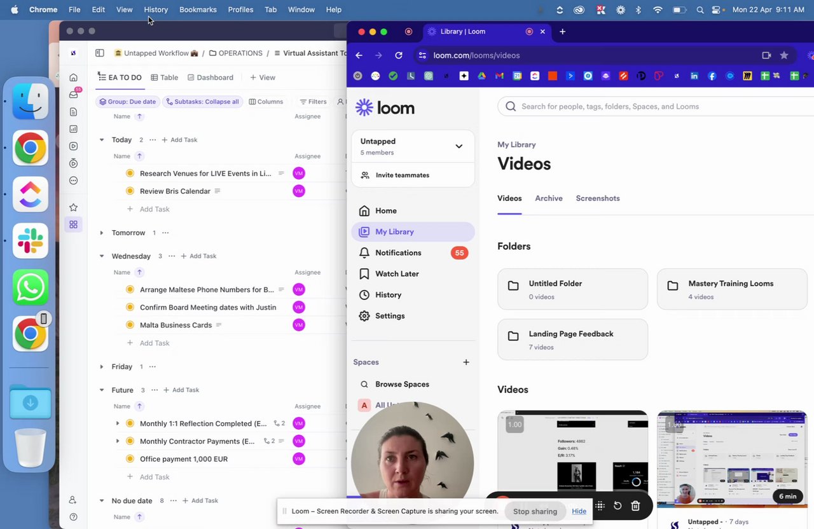Click the Loom logo
814x529 pixels.
(x=385, y=107)
